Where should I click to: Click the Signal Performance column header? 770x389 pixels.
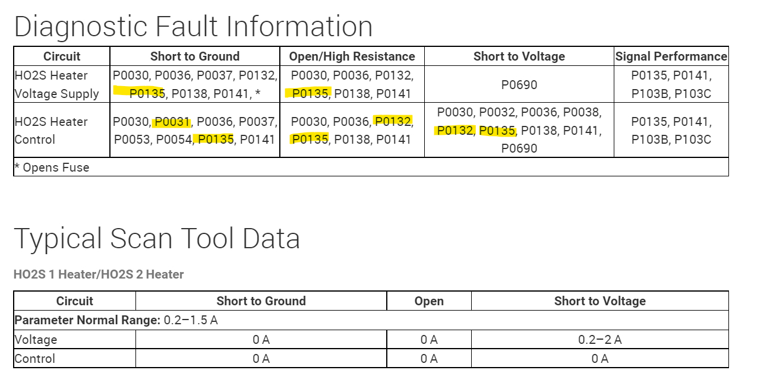point(671,56)
